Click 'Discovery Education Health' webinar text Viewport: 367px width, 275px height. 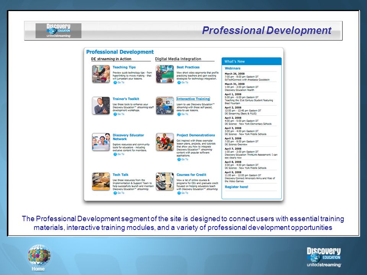pyautogui.click(x=239, y=90)
